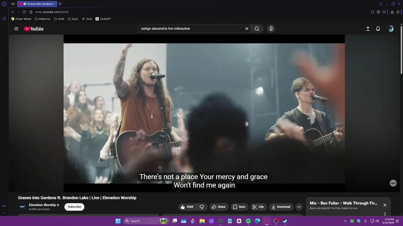Take a snapshot with the capture icon
403x226 pixels.
372,12
